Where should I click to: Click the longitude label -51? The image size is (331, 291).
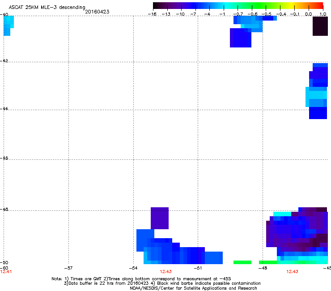pos(198,268)
